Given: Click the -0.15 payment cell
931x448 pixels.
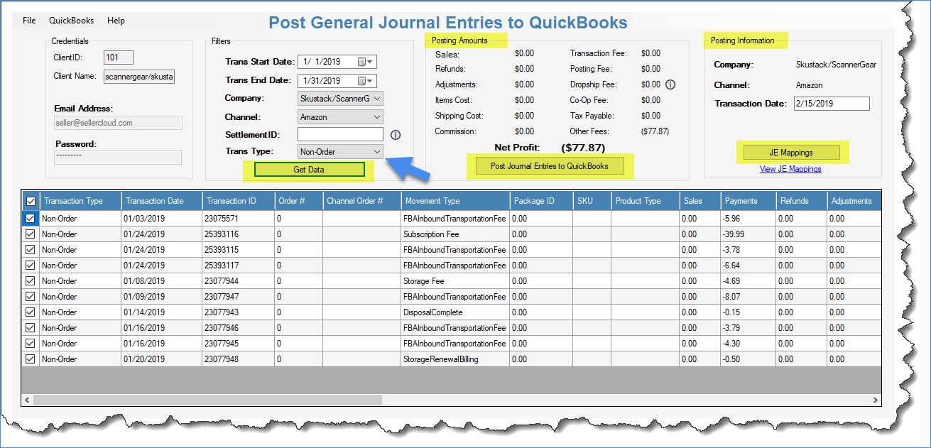Looking at the screenshot, I should (x=748, y=312).
